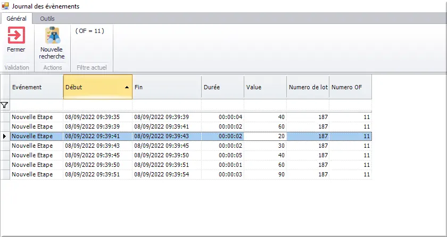Click the ( OF = 11 ) filter text

tap(90, 31)
